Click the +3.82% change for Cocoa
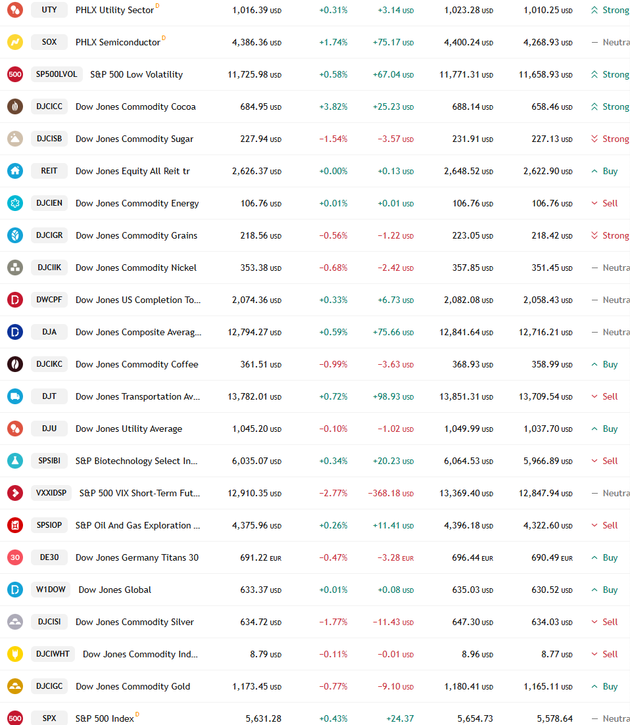 point(333,106)
